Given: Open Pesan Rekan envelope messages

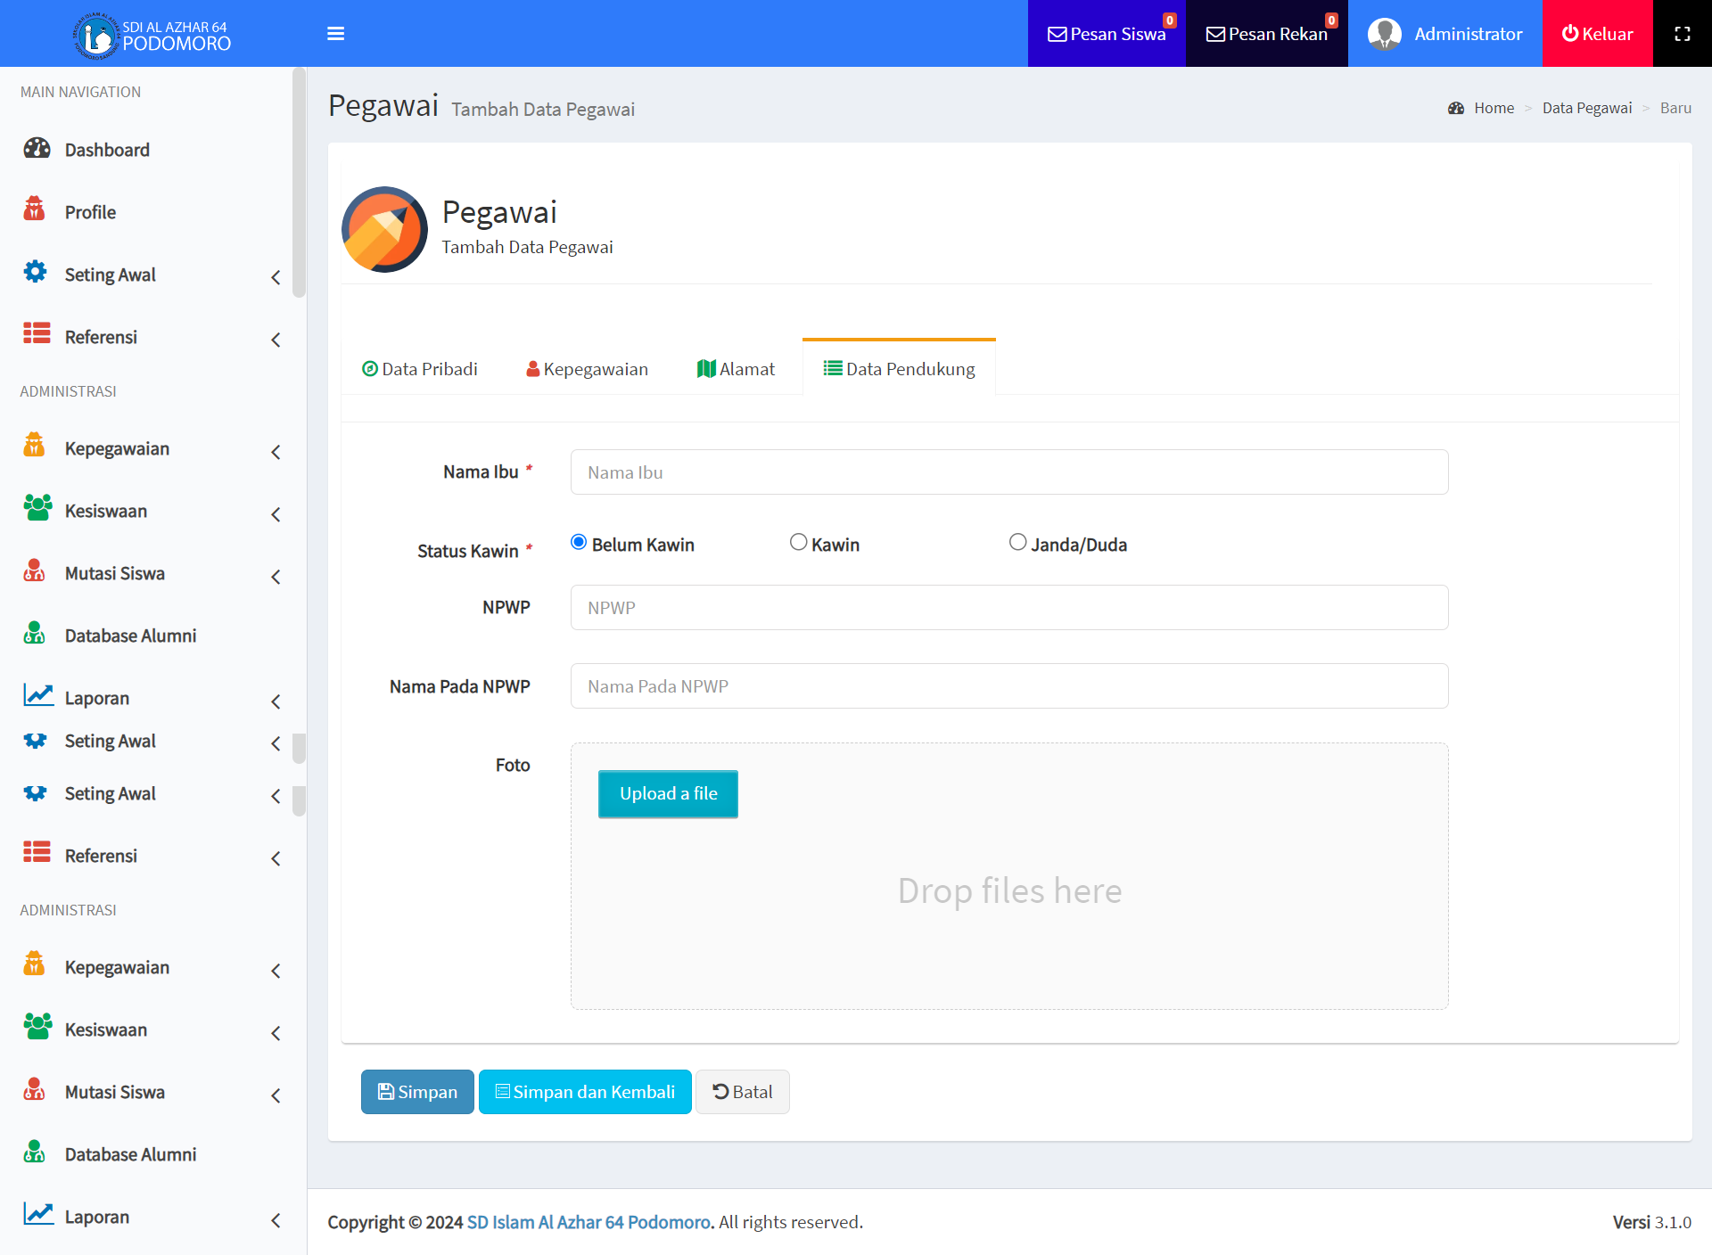Looking at the screenshot, I should (1266, 34).
